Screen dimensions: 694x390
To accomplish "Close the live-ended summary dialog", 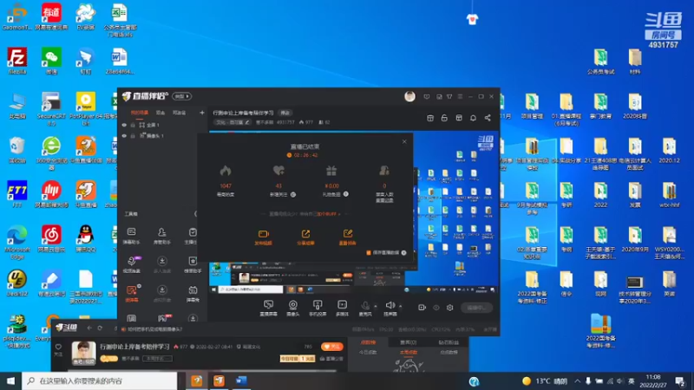I will tap(404, 141).
